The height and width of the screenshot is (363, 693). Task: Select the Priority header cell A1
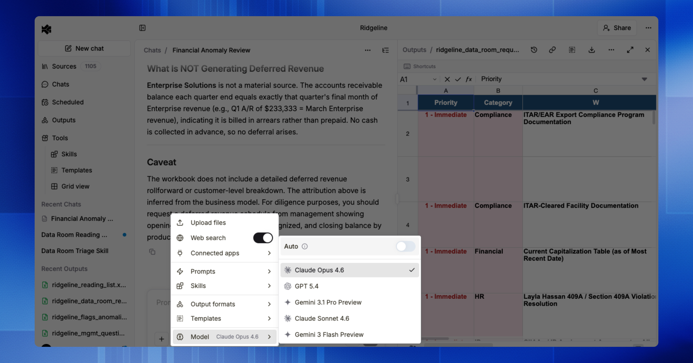coord(446,103)
